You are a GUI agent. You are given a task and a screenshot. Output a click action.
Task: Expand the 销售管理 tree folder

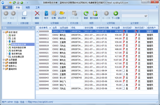coord(4,63)
